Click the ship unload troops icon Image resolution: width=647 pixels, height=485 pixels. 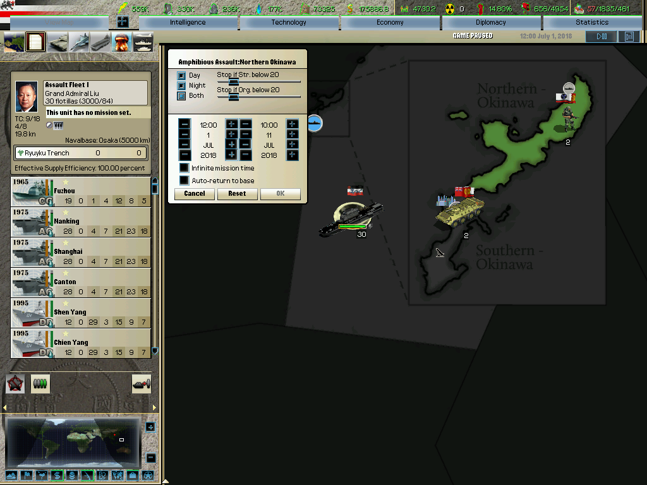(142, 383)
